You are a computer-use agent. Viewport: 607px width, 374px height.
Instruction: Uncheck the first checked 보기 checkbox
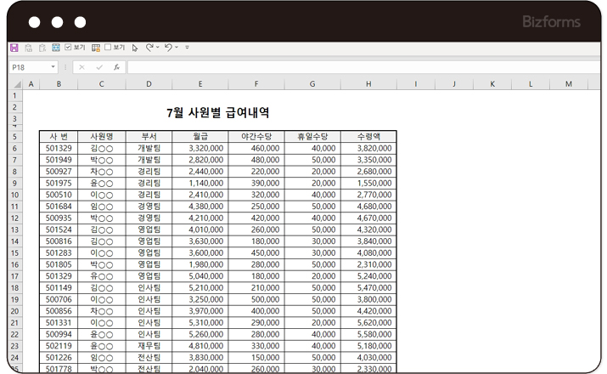click(69, 48)
